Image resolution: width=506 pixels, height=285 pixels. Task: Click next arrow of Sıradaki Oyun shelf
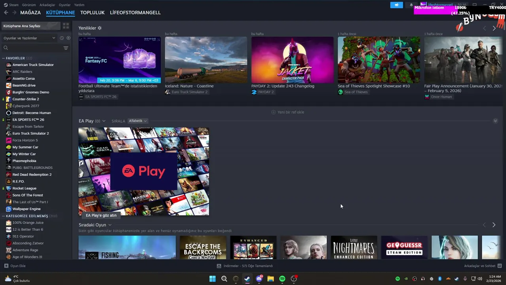point(494,225)
